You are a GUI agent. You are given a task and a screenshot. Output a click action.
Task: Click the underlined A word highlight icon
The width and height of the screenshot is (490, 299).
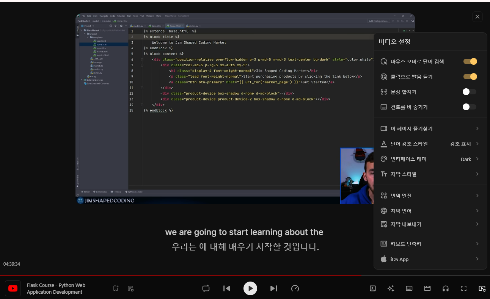point(384,144)
